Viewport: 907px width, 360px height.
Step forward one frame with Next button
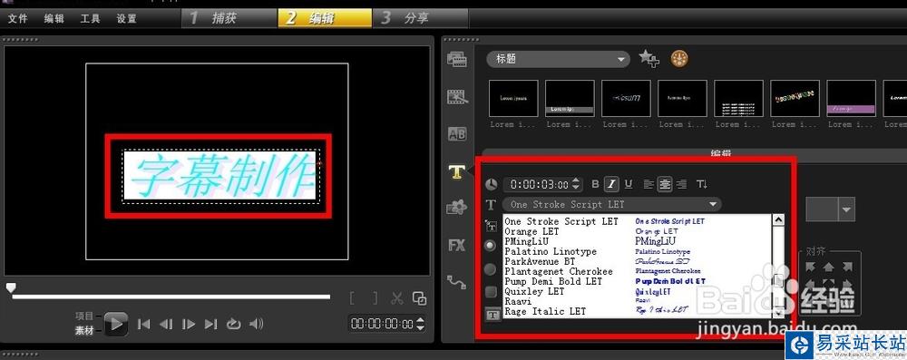click(x=189, y=324)
